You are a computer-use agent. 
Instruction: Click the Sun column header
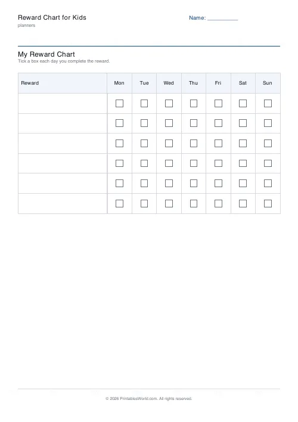coord(268,83)
